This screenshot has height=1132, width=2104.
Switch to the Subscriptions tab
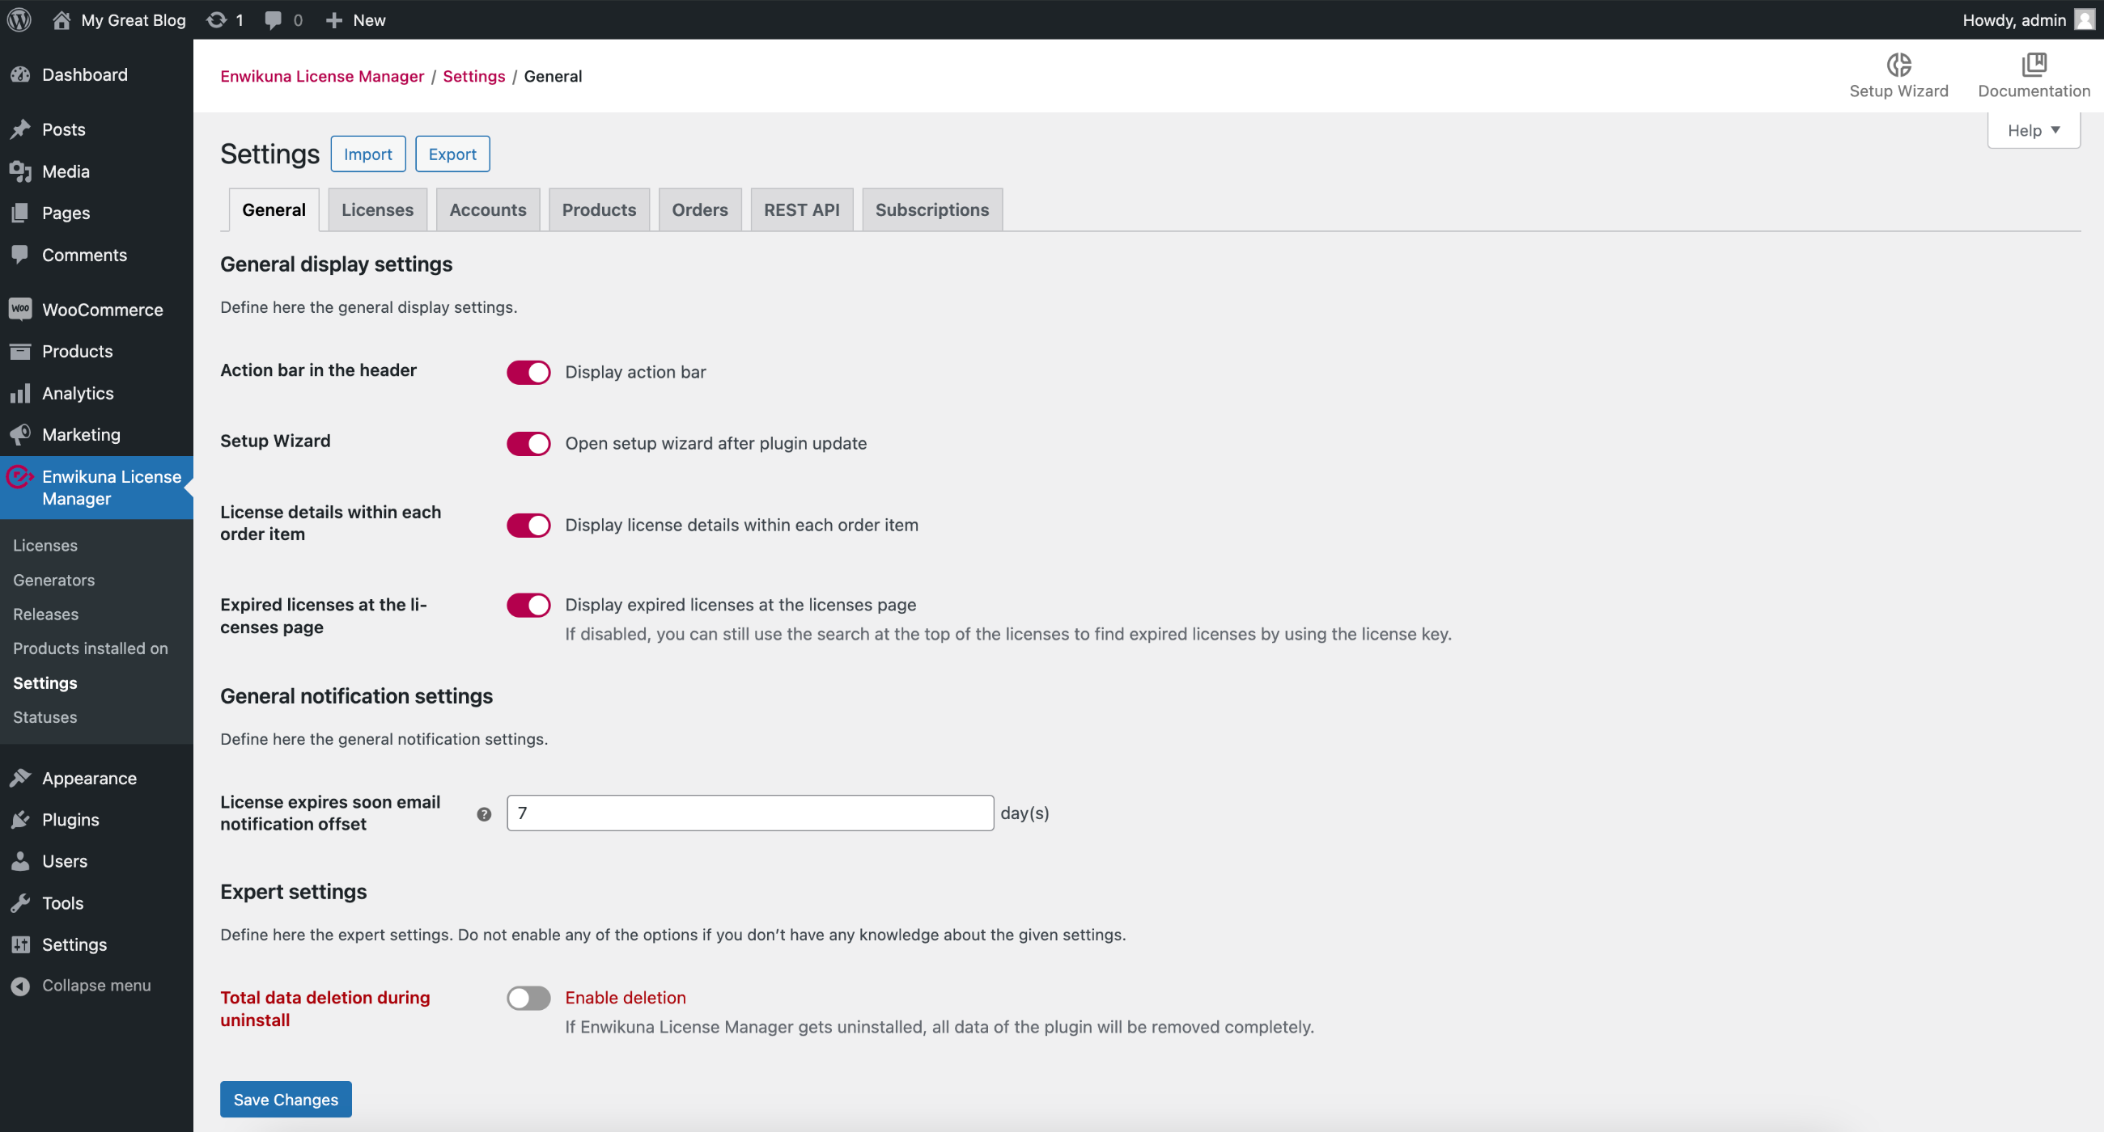(932, 209)
